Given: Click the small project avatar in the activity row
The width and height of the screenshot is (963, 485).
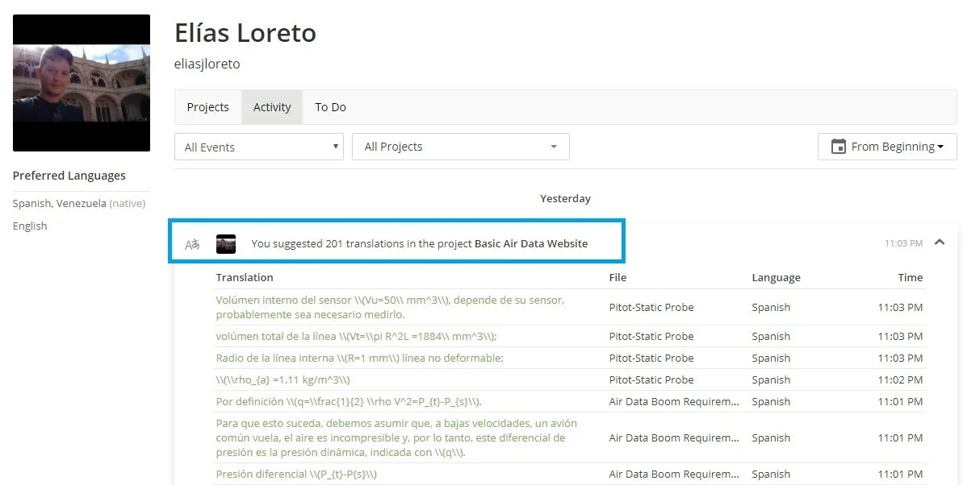Looking at the screenshot, I should (x=226, y=244).
